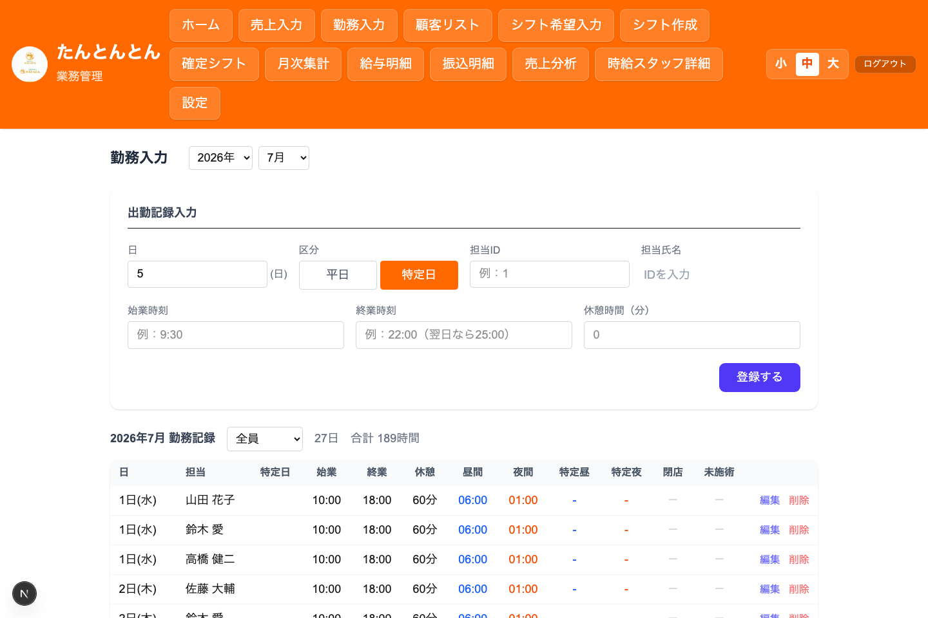Click the 登録する button
This screenshot has width=928, height=618.
(760, 377)
